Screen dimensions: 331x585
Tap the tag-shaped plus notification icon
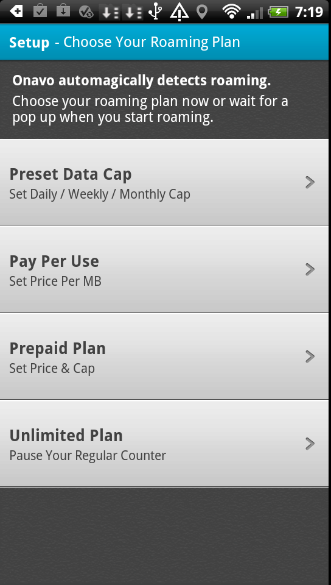pos(16,11)
